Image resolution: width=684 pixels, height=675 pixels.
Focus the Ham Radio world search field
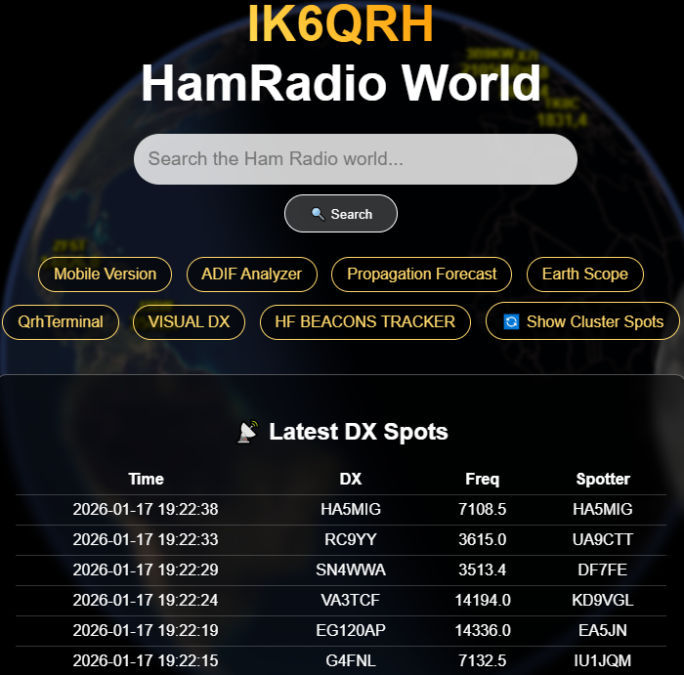356,159
